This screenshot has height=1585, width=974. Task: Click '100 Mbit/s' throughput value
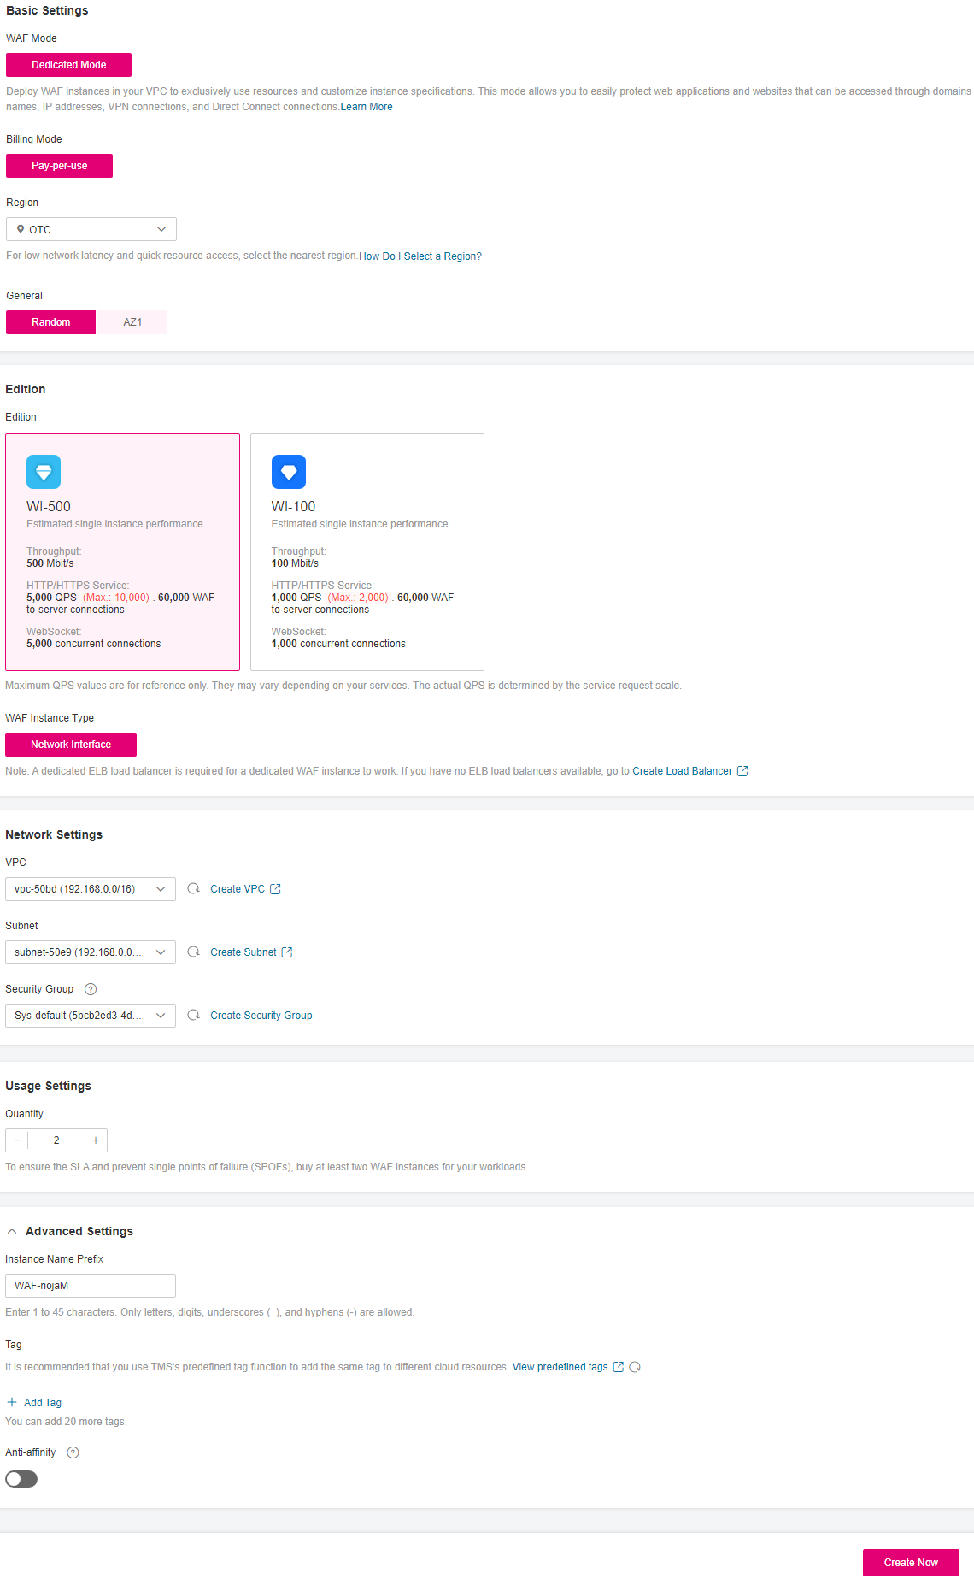tap(295, 563)
